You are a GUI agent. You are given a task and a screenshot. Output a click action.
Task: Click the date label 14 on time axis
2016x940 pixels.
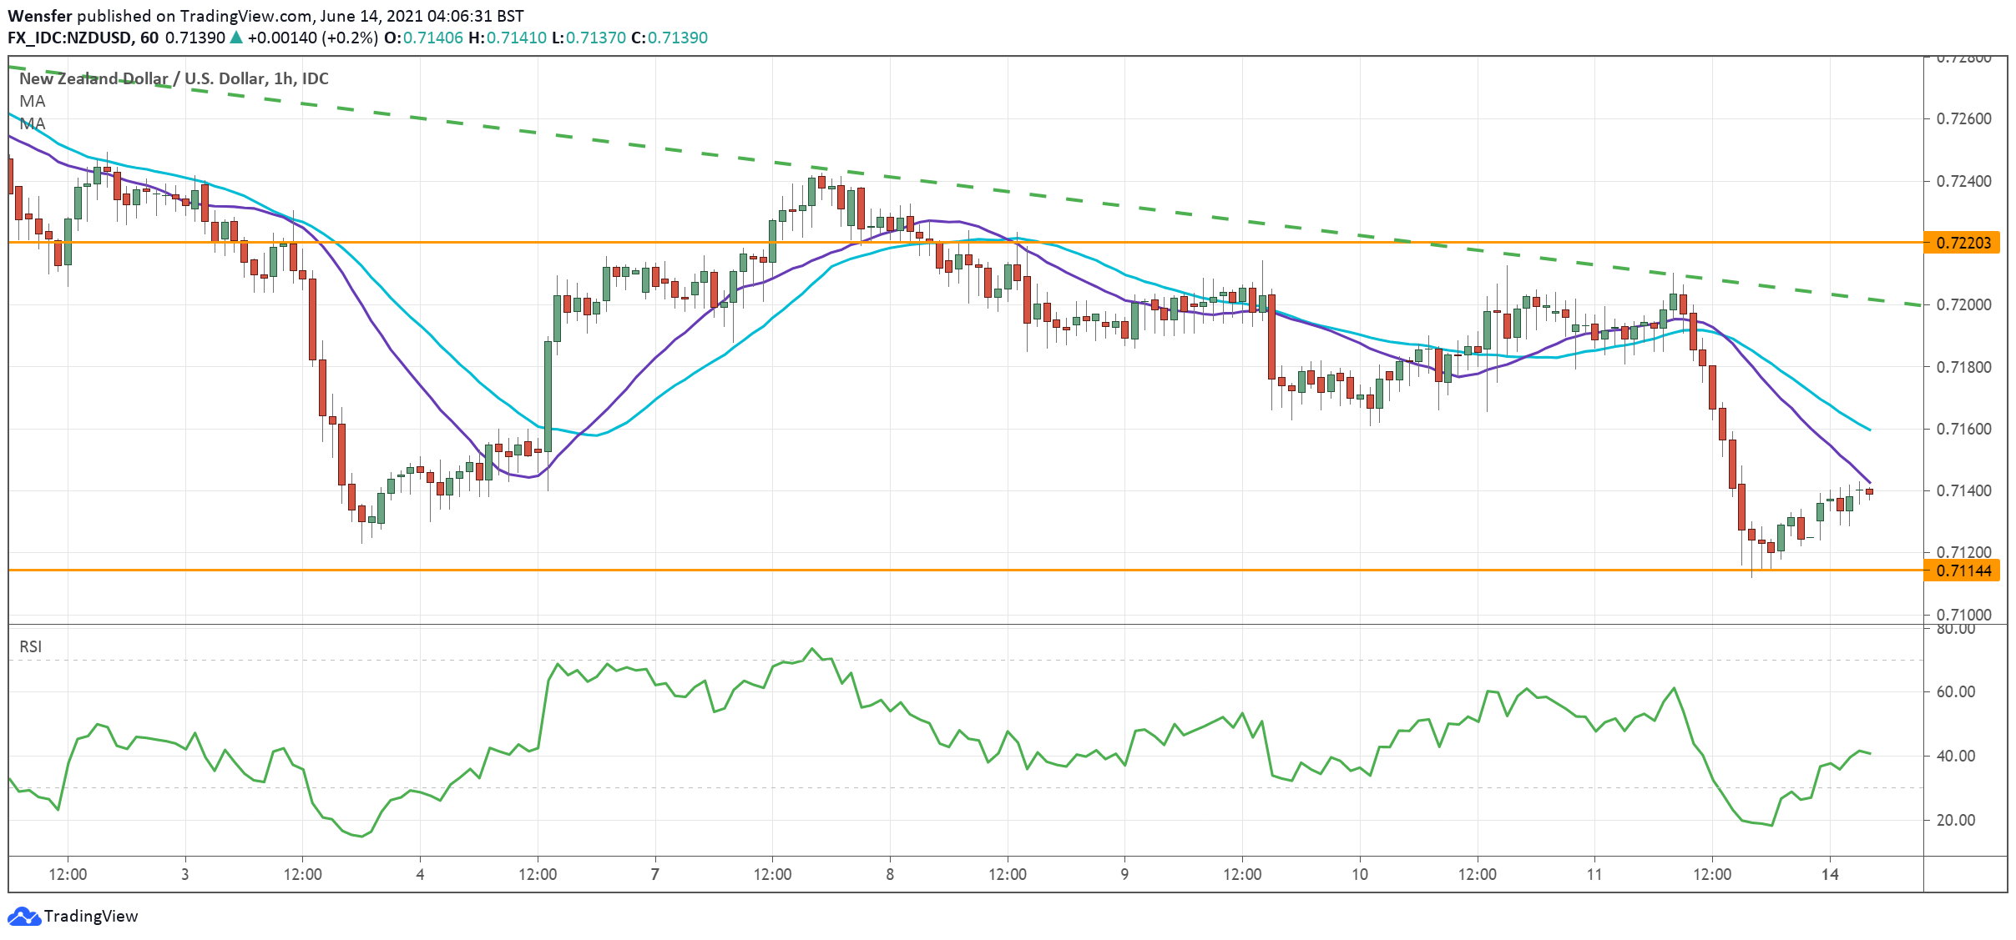coord(1830,874)
